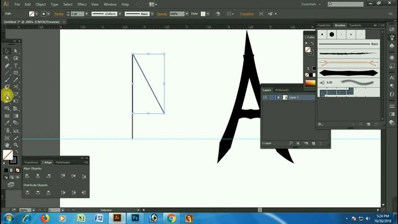398x224 pixels.
Task: Open Basic brush definition dropdown
Action: coord(152,14)
